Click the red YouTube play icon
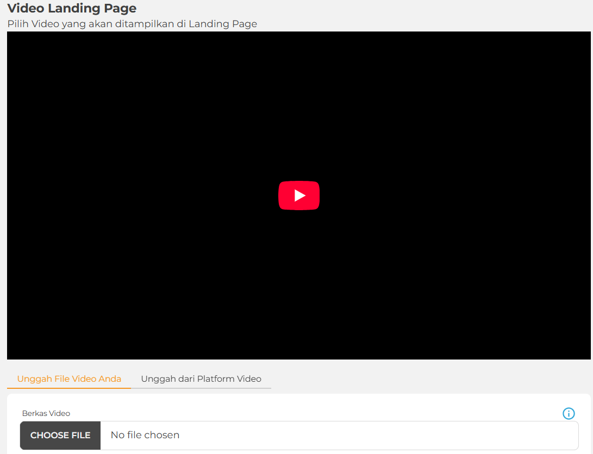The image size is (593, 454). [299, 196]
